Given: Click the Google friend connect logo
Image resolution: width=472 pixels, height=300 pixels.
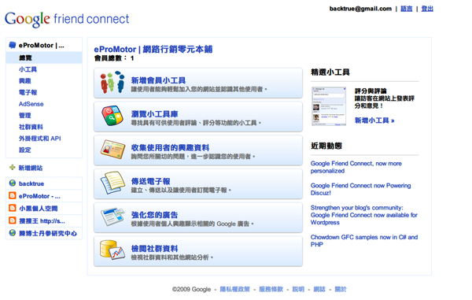Looking at the screenshot, I should pos(67,19).
